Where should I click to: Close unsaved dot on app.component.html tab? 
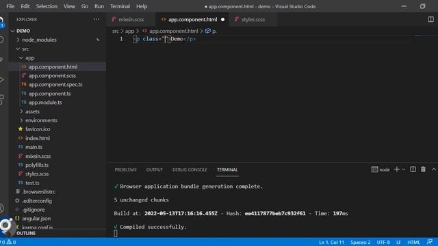tap(222, 20)
